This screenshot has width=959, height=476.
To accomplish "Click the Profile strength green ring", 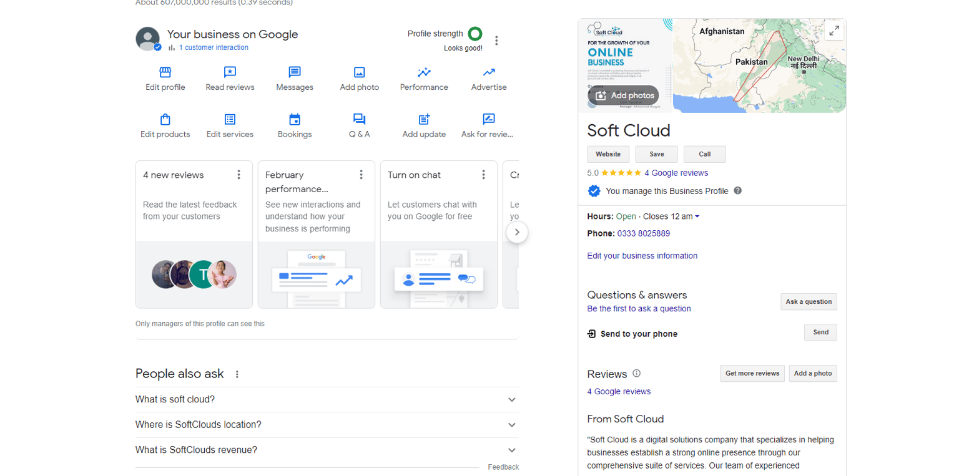I will coord(475,34).
